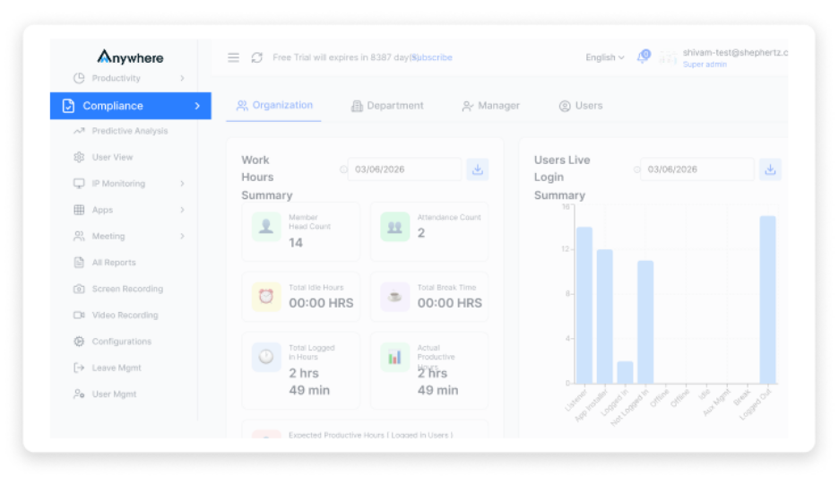Screen dimensions: 839x477
Task: Click the Users Live Login date field
Action: pos(697,169)
